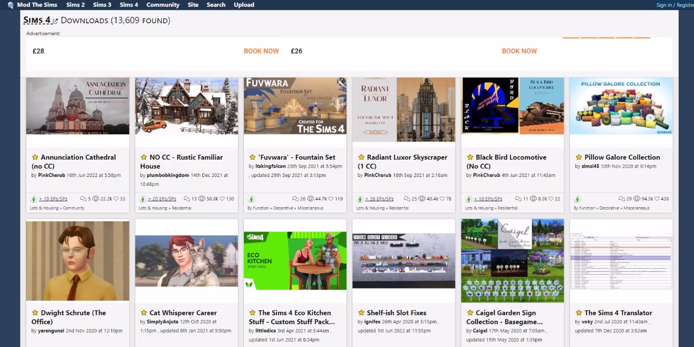
Task: Click the plumbob icon on Pillow Galore Collection card
Action: pos(578,199)
